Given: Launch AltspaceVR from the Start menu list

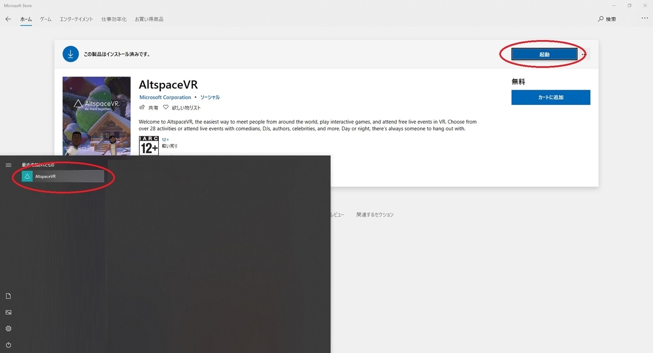Looking at the screenshot, I should [62, 176].
